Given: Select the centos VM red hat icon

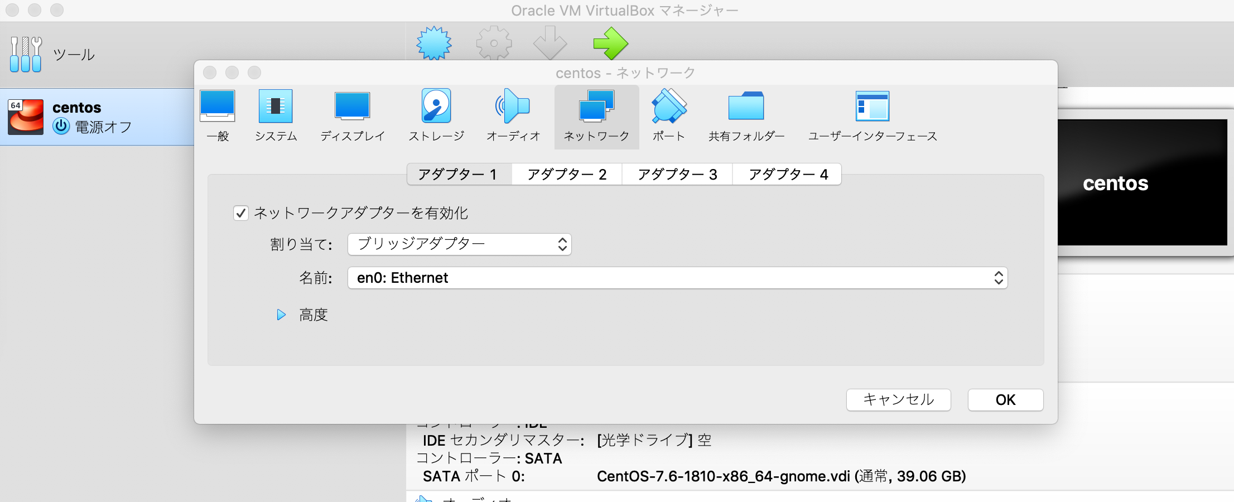Looking at the screenshot, I should [x=26, y=117].
